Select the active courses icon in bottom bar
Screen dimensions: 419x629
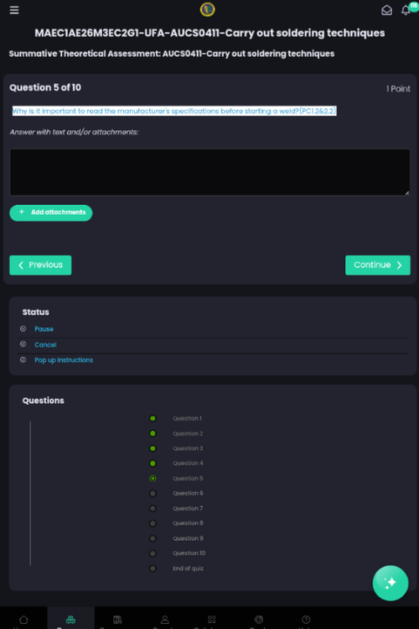tap(71, 620)
